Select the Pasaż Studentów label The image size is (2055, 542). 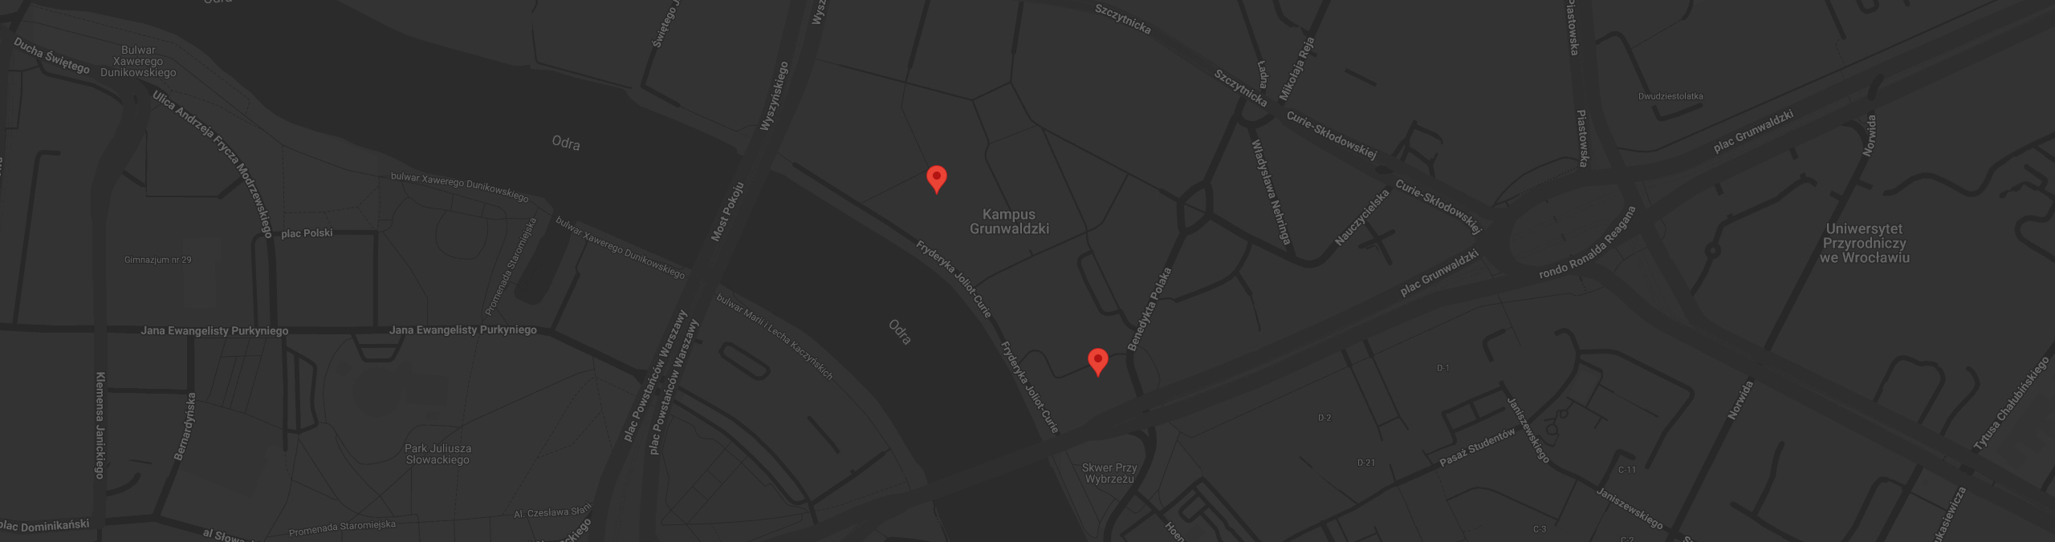pos(1477,447)
